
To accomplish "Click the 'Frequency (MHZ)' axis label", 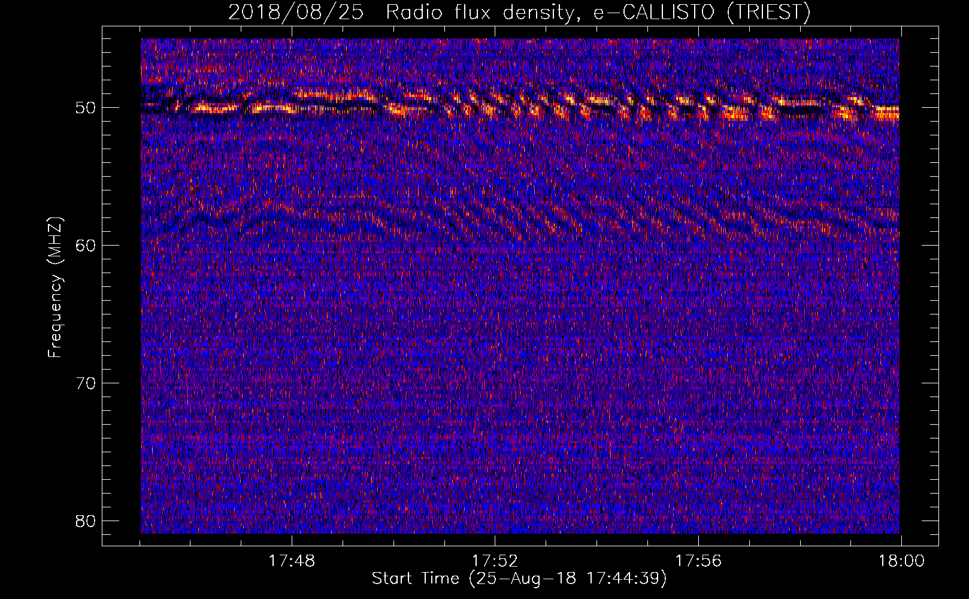I will point(55,288).
